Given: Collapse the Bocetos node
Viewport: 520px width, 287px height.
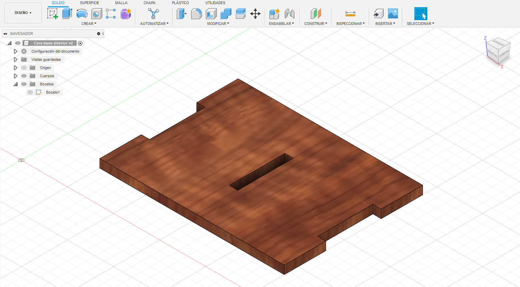Looking at the screenshot, I should point(16,84).
